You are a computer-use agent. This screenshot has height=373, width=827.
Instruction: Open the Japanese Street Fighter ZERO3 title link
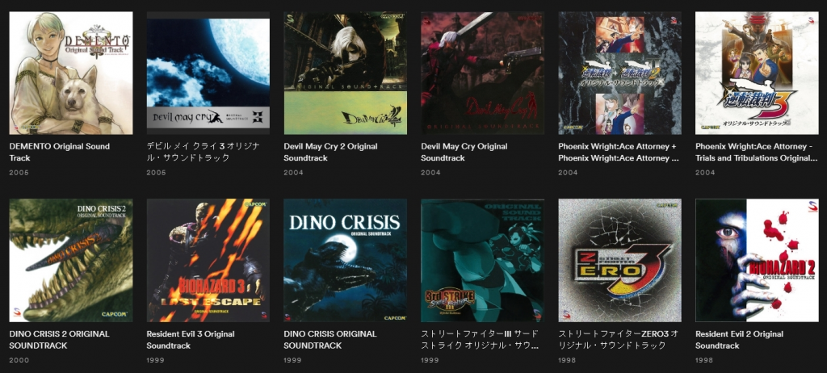point(618,340)
